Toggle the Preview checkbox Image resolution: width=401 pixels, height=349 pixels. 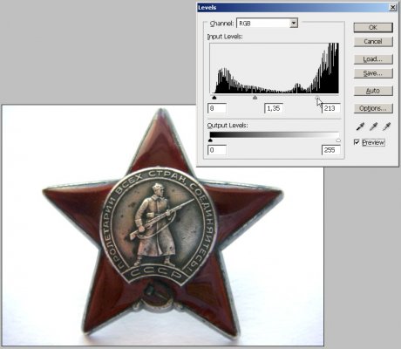pos(357,142)
